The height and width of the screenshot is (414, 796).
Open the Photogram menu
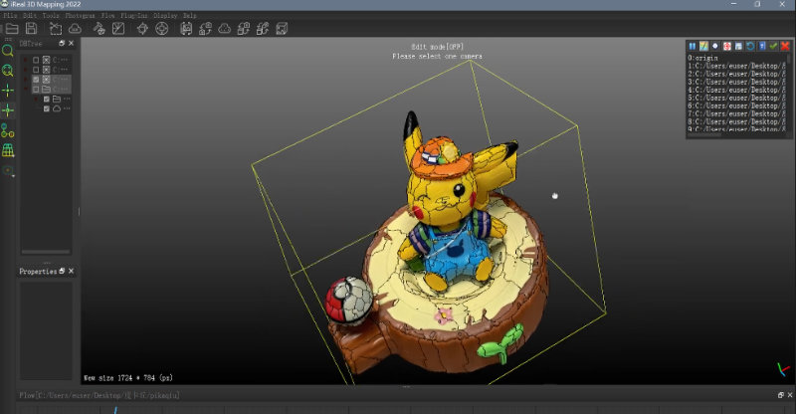pyautogui.click(x=80, y=16)
